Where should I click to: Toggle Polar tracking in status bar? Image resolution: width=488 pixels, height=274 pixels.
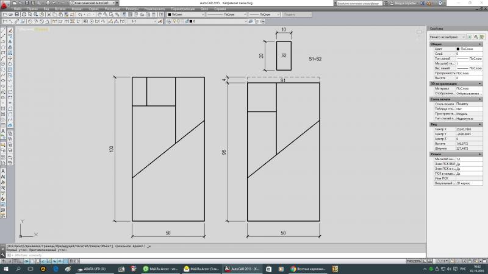click(x=26, y=261)
